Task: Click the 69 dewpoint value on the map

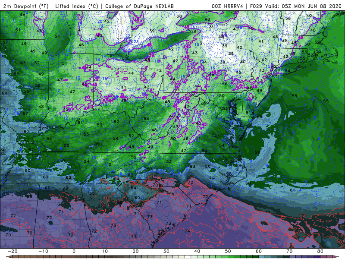Action: [x=29, y=196]
